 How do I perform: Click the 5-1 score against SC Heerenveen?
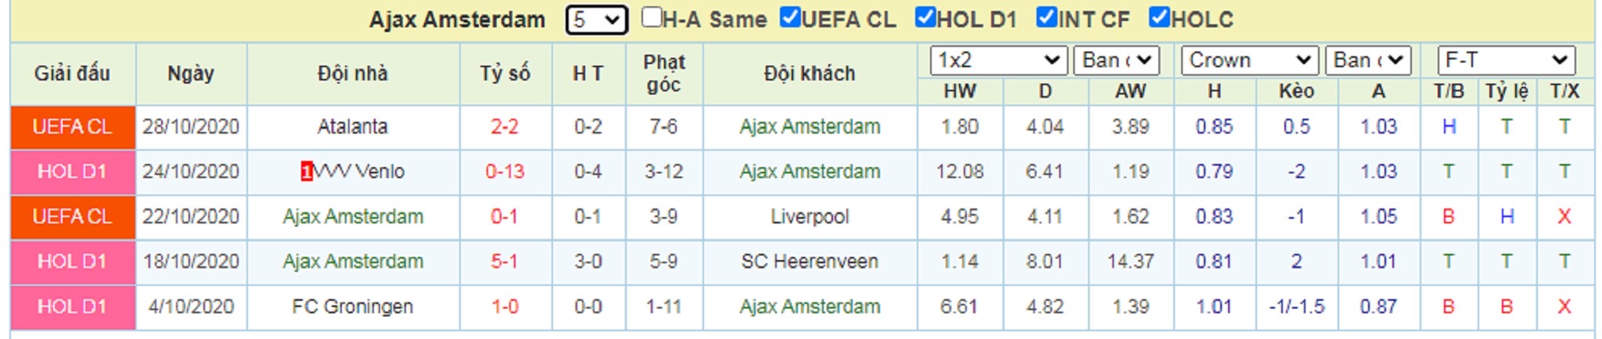pos(505,262)
